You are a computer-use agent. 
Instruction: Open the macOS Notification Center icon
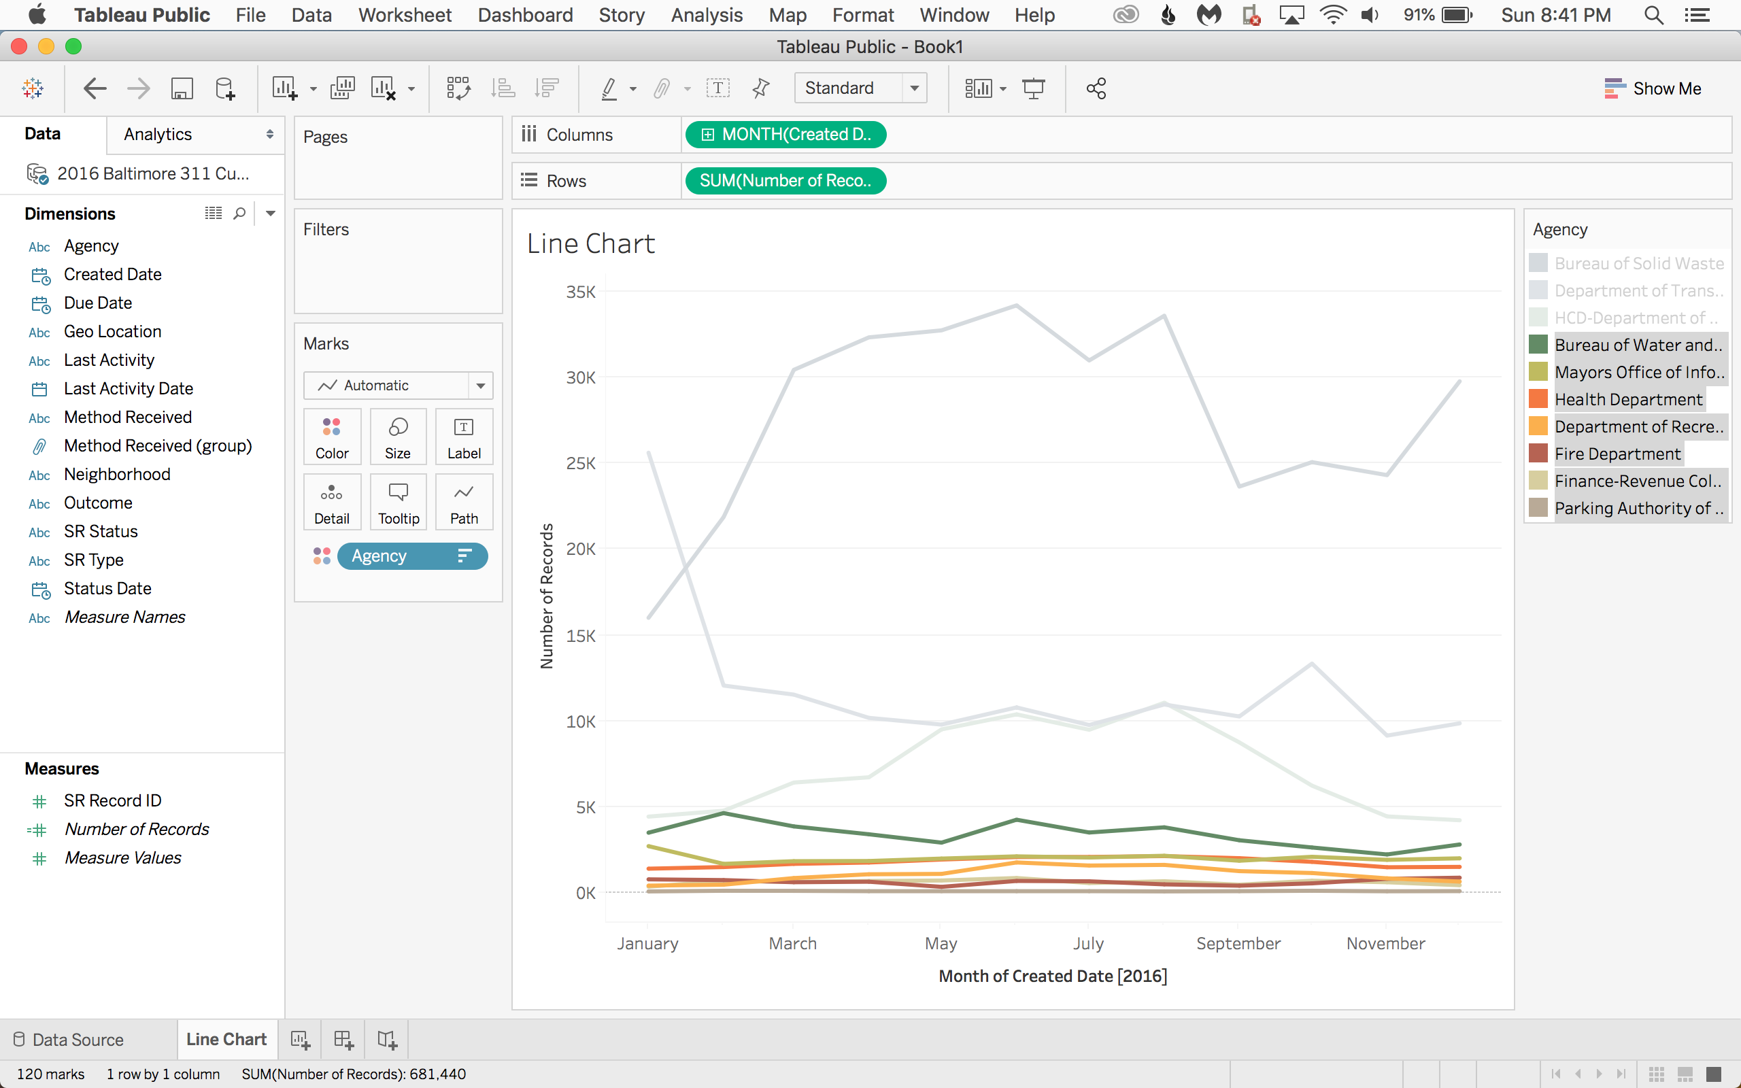1698,15
